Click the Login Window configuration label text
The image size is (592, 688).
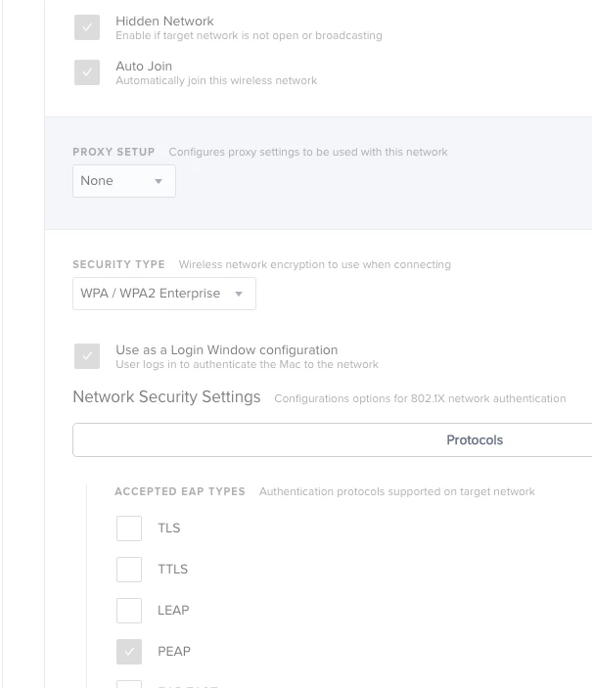pos(226,349)
